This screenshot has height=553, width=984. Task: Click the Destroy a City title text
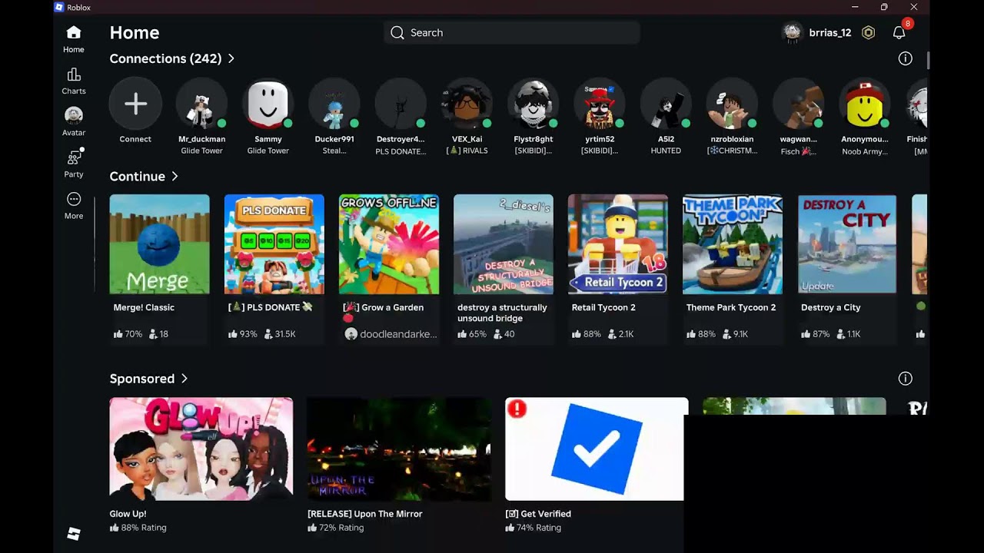[831, 307]
